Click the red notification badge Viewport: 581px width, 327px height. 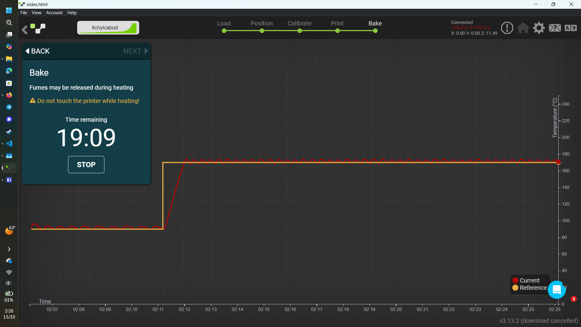tap(574, 299)
